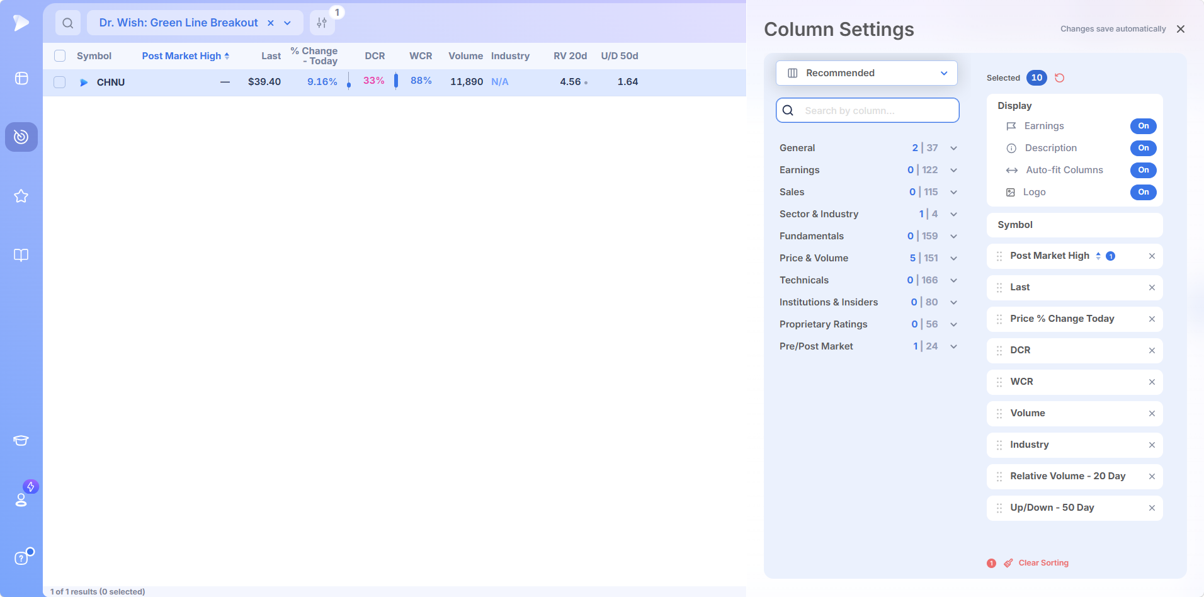Remove the DCR column from selected list
Viewport: 1204px width, 597px height.
(1152, 351)
